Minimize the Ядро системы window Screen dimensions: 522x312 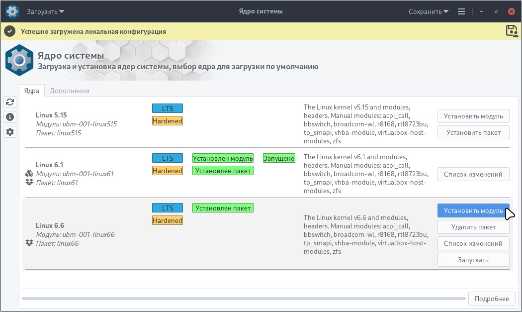[481, 11]
